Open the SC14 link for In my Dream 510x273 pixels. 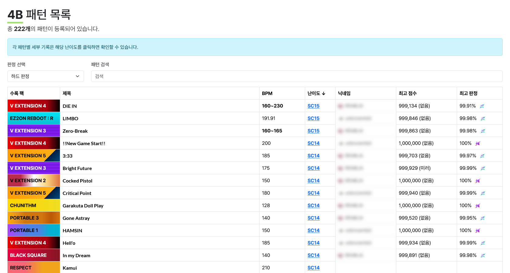313,255
